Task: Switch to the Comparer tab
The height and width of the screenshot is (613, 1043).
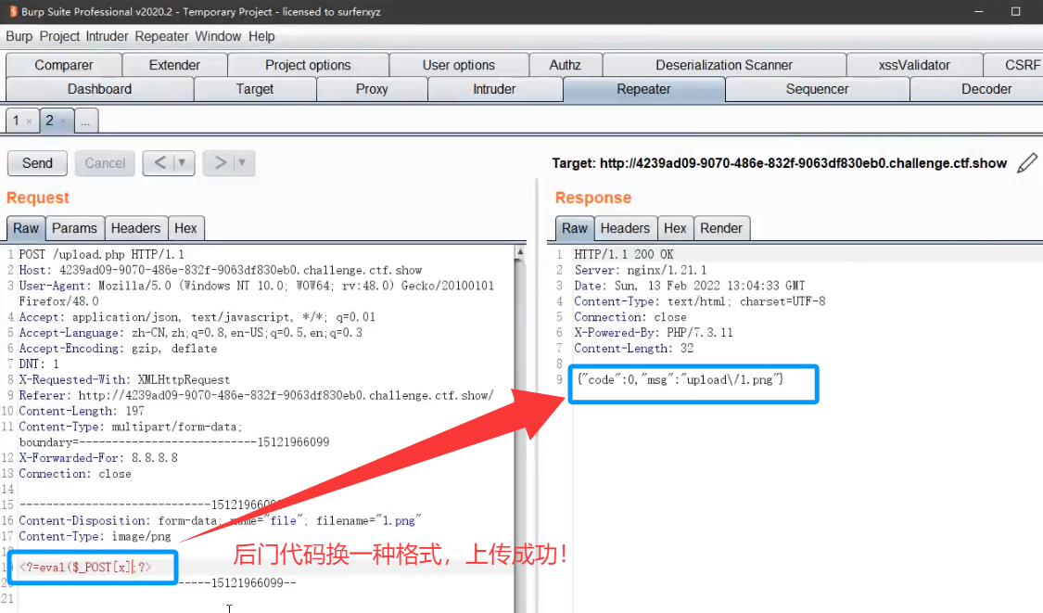Action: click(64, 65)
